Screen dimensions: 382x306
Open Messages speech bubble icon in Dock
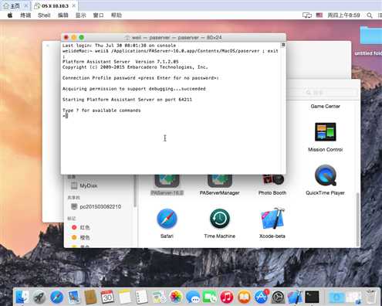[193, 297]
